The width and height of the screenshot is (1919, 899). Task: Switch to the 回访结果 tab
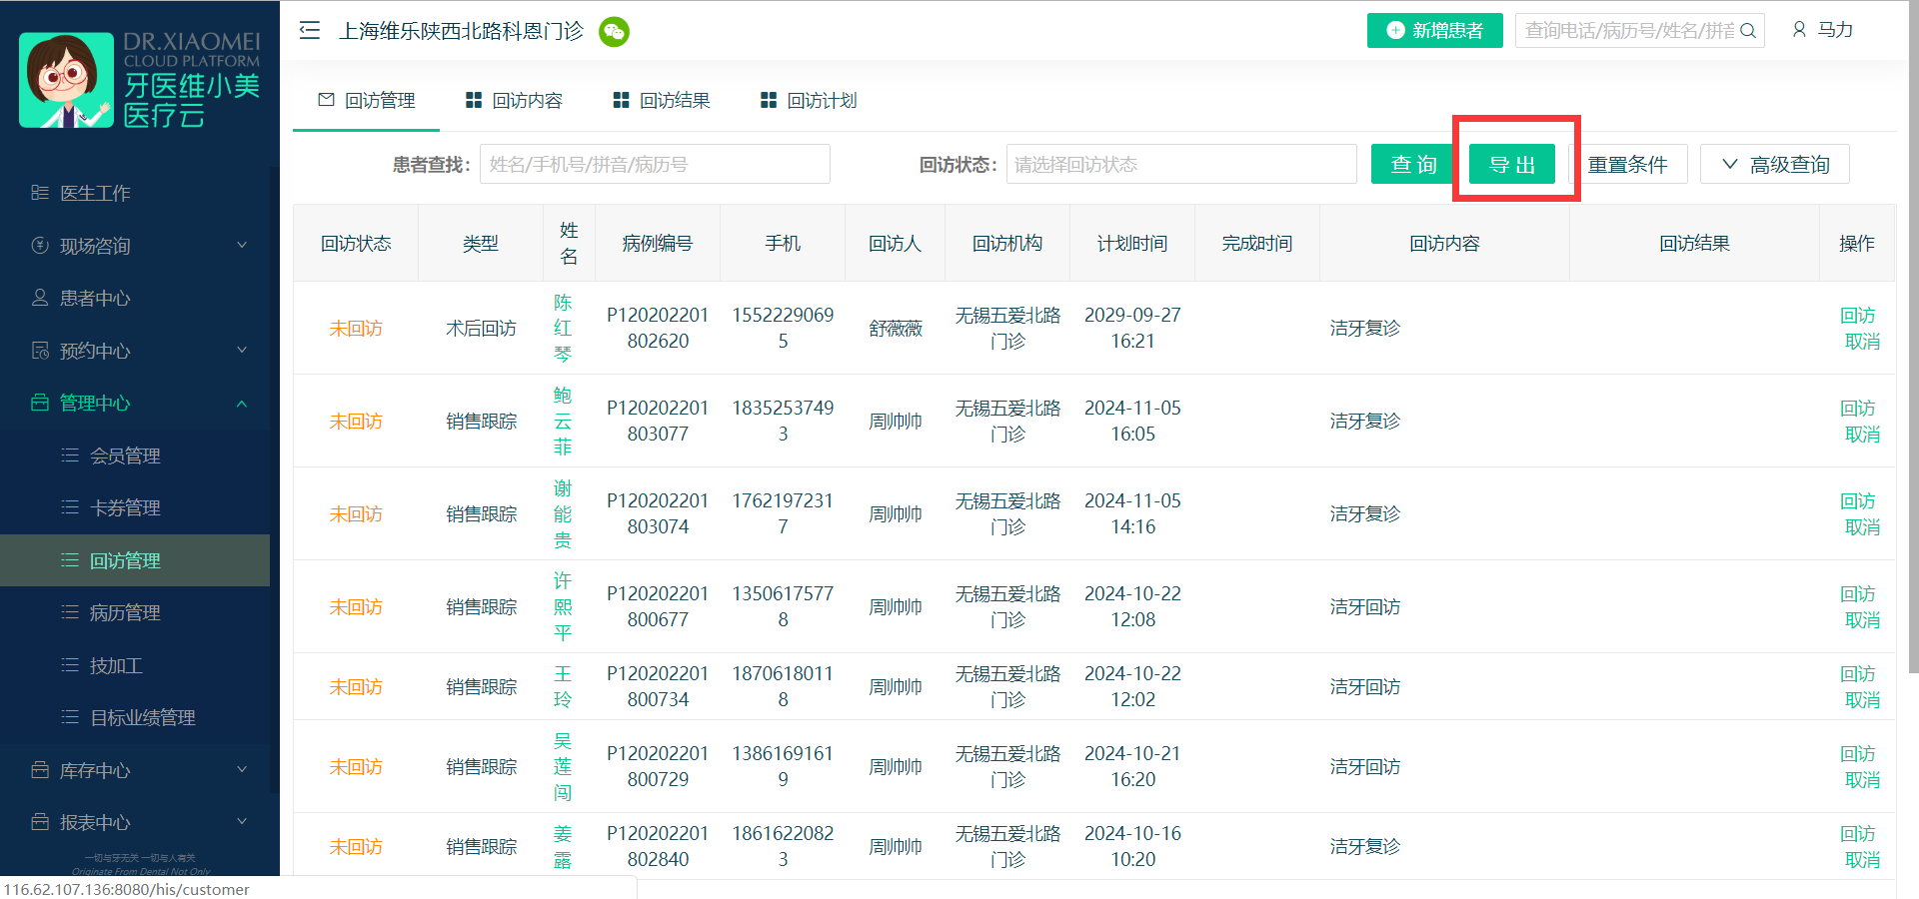(674, 100)
